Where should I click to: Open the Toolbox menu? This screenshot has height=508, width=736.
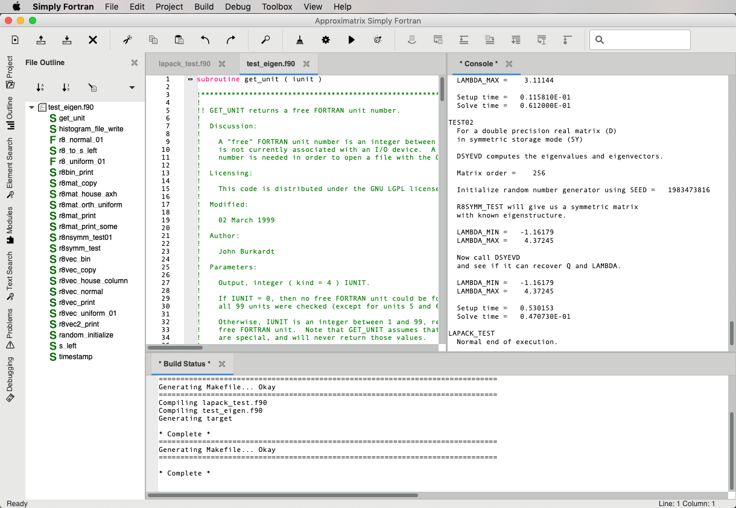pyautogui.click(x=277, y=7)
